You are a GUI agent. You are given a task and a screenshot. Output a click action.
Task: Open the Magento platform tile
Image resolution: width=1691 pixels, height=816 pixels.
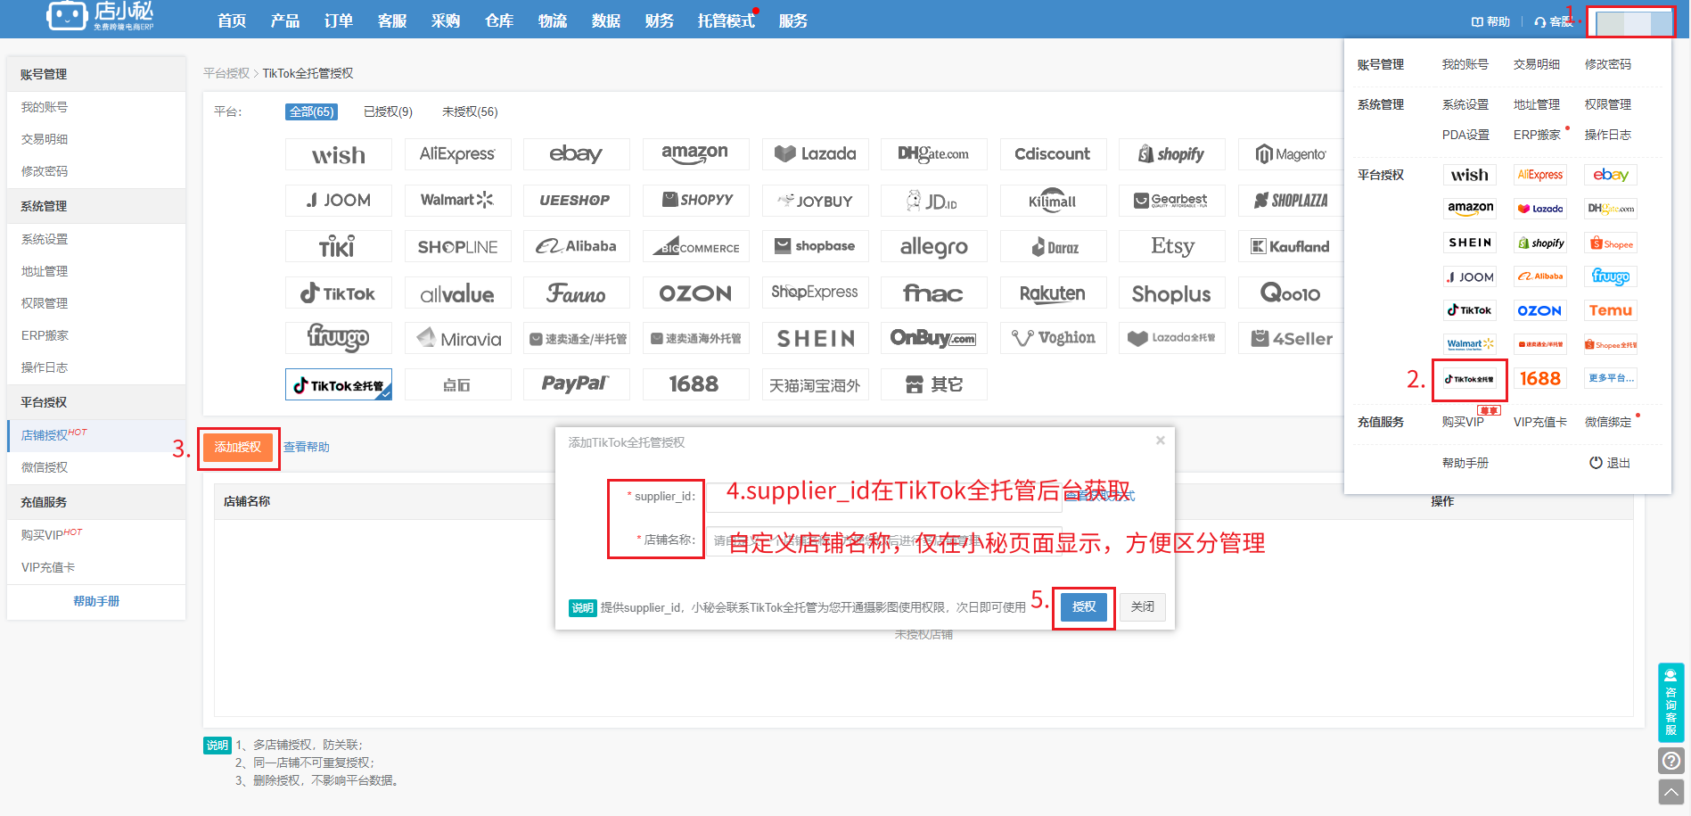click(1291, 154)
